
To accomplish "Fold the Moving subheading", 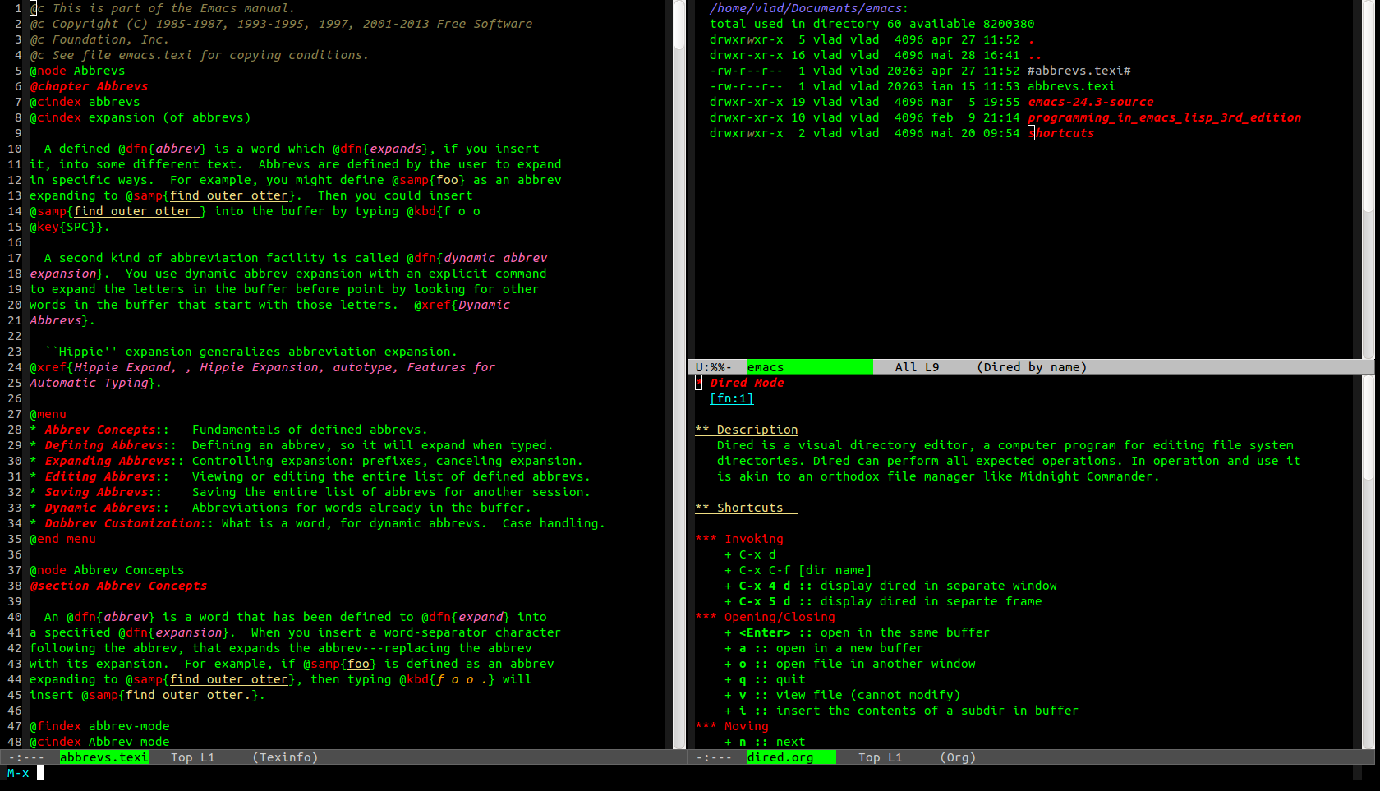I will [732, 726].
